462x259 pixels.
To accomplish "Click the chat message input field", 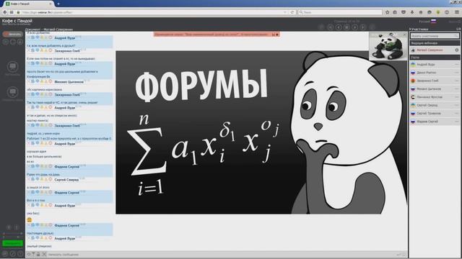I will click(x=221, y=255).
